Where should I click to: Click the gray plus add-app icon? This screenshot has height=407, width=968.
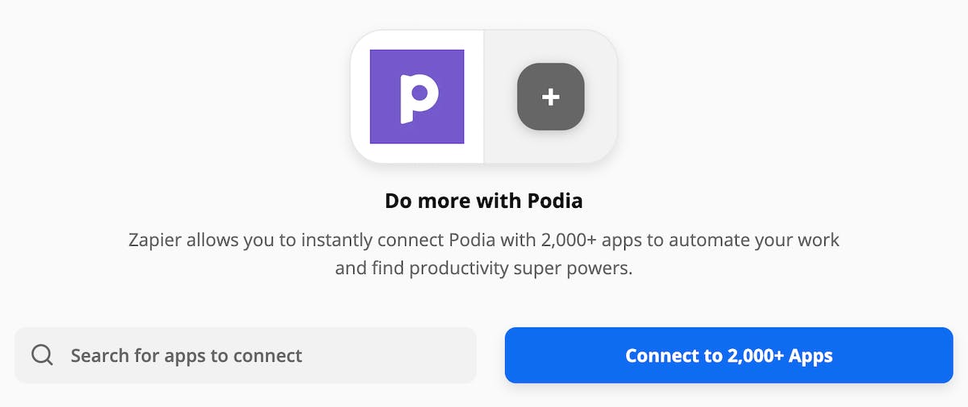pyautogui.click(x=550, y=97)
